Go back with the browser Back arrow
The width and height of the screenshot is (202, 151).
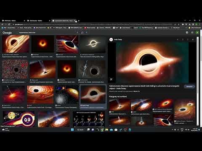(3, 24)
